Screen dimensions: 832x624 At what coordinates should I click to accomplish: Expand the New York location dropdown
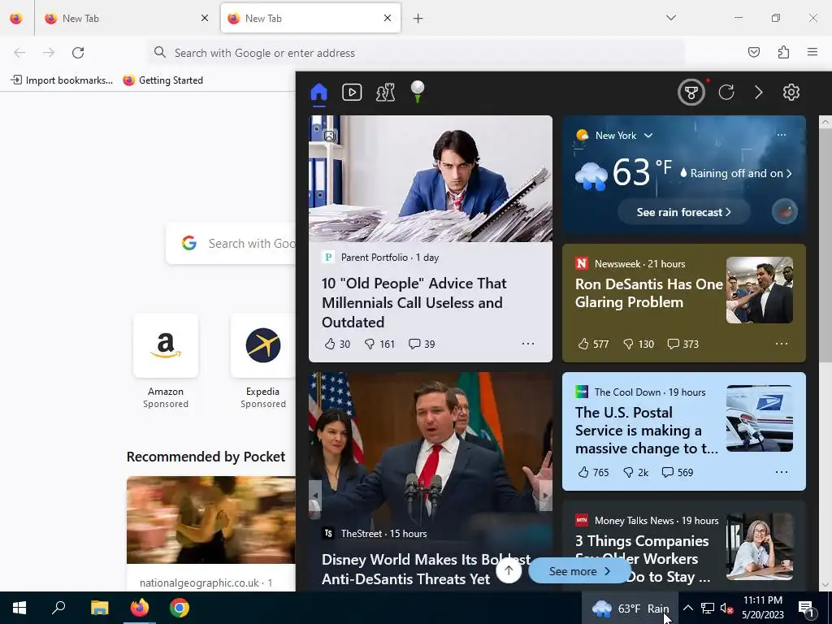pos(648,136)
